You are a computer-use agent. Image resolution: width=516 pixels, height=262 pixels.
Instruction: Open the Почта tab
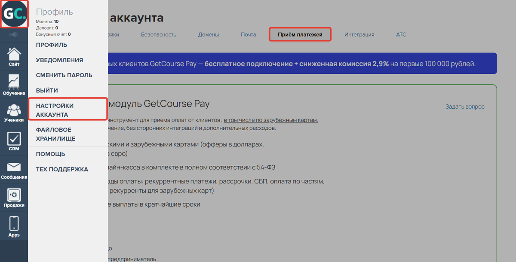click(249, 34)
